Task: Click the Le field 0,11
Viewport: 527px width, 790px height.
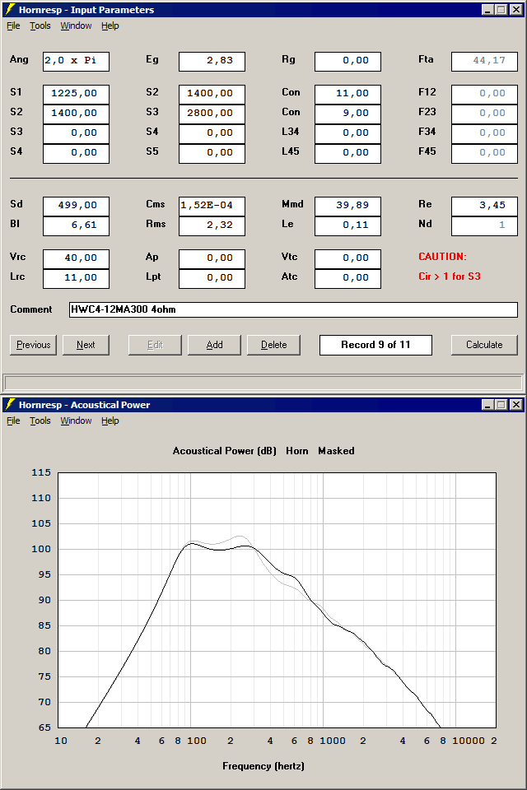Action: [x=348, y=225]
